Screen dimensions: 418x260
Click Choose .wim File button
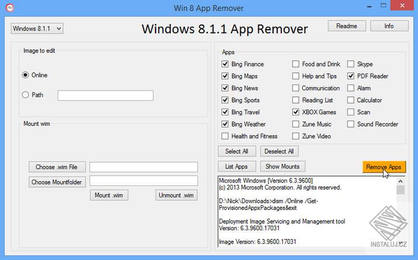(x=57, y=167)
